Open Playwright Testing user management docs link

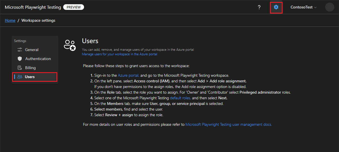click(228, 124)
